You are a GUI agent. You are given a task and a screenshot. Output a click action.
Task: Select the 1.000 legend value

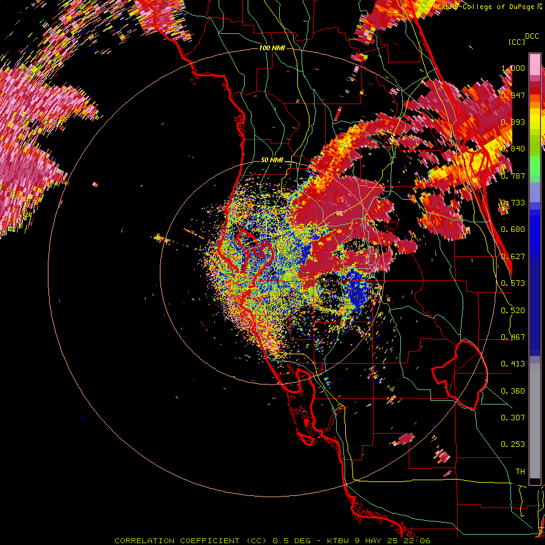pyautogui.click(x=513, y=68)
